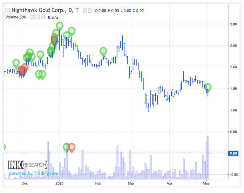The image size is (244, 193).
Task: Click the High value H 0.00
Action: [113, 10]
